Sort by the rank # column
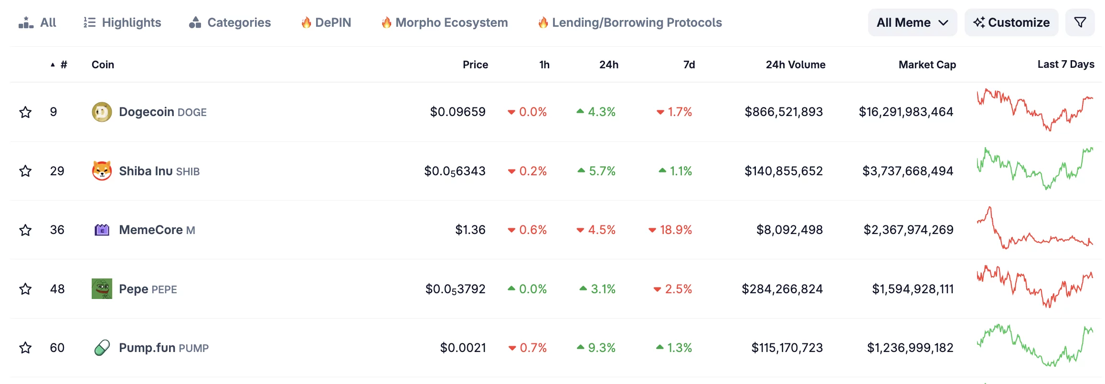 point(64,65)
